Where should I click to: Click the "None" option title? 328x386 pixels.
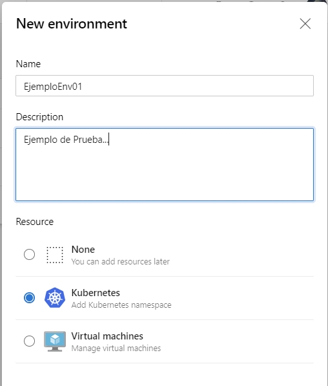point(83,250)
